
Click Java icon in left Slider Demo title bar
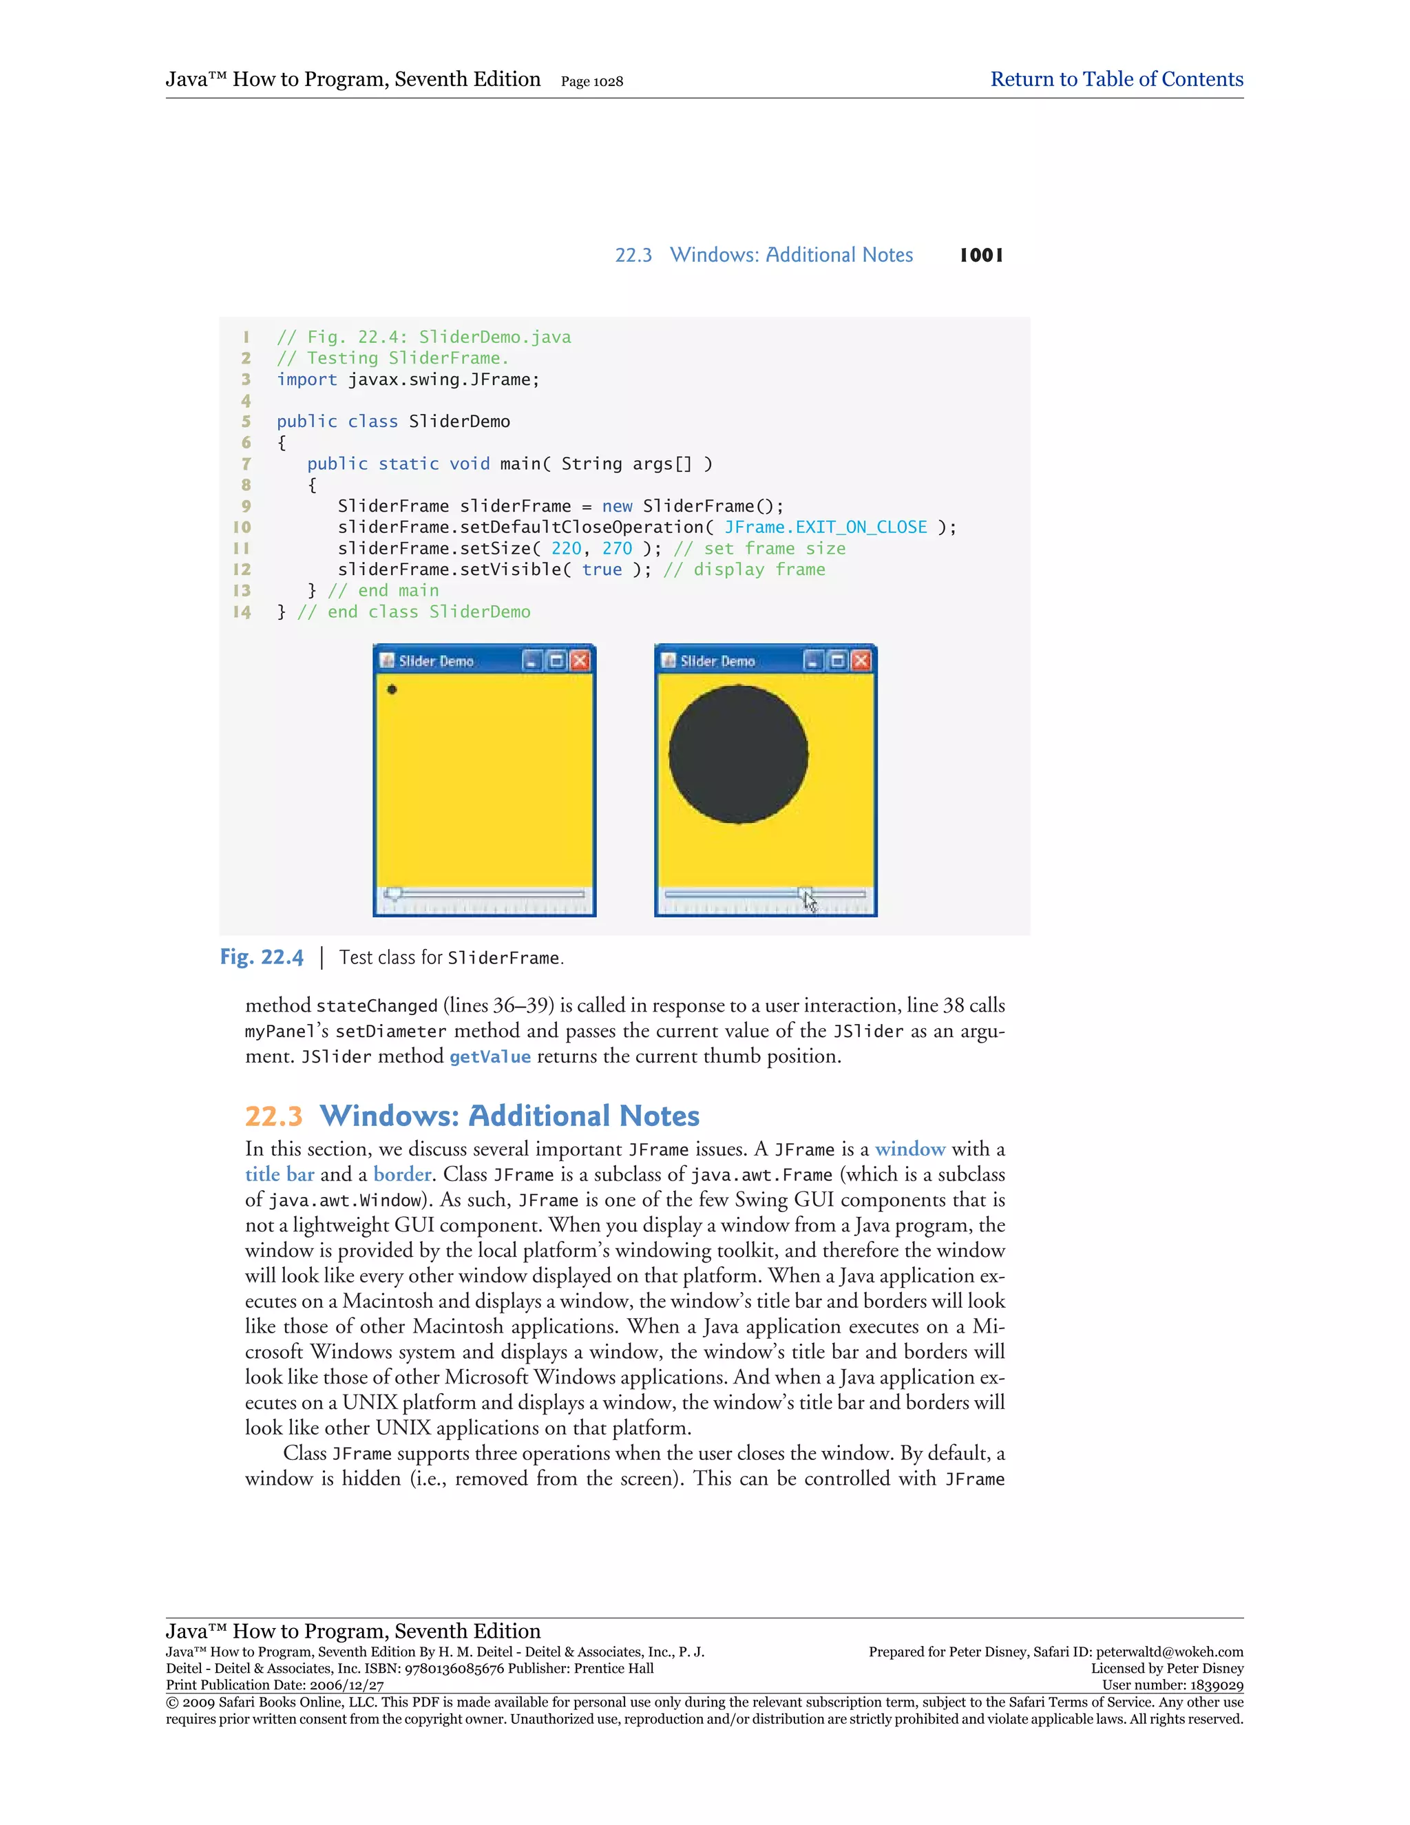click(x=387, y=661)
